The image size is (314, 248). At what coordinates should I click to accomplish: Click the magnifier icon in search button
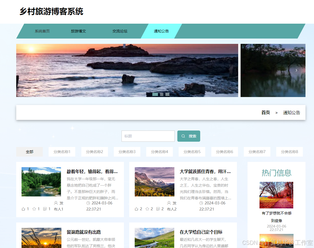tap(183, 136)
